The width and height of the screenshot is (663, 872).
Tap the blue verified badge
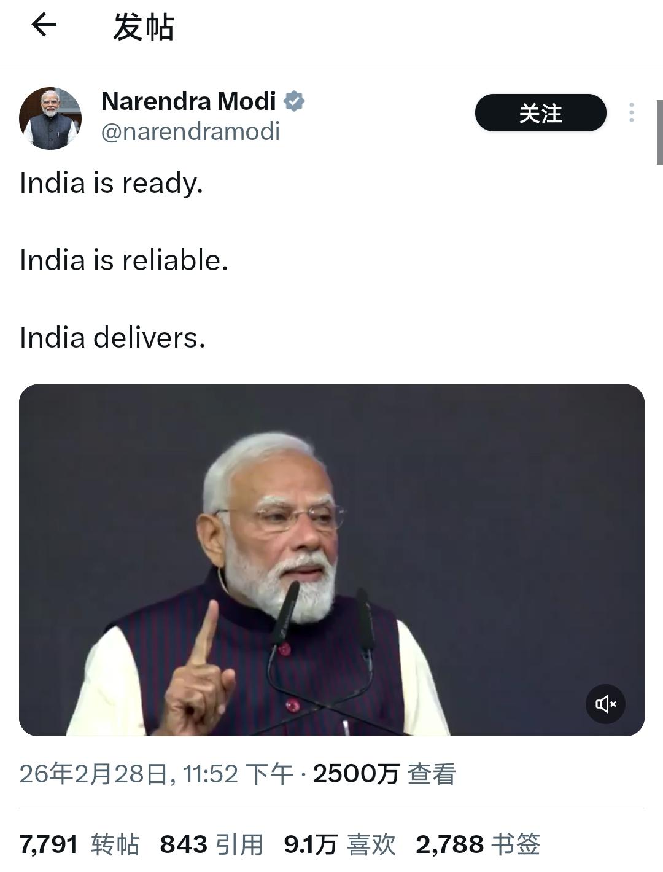pyautogui.click(x=294, y=101)
